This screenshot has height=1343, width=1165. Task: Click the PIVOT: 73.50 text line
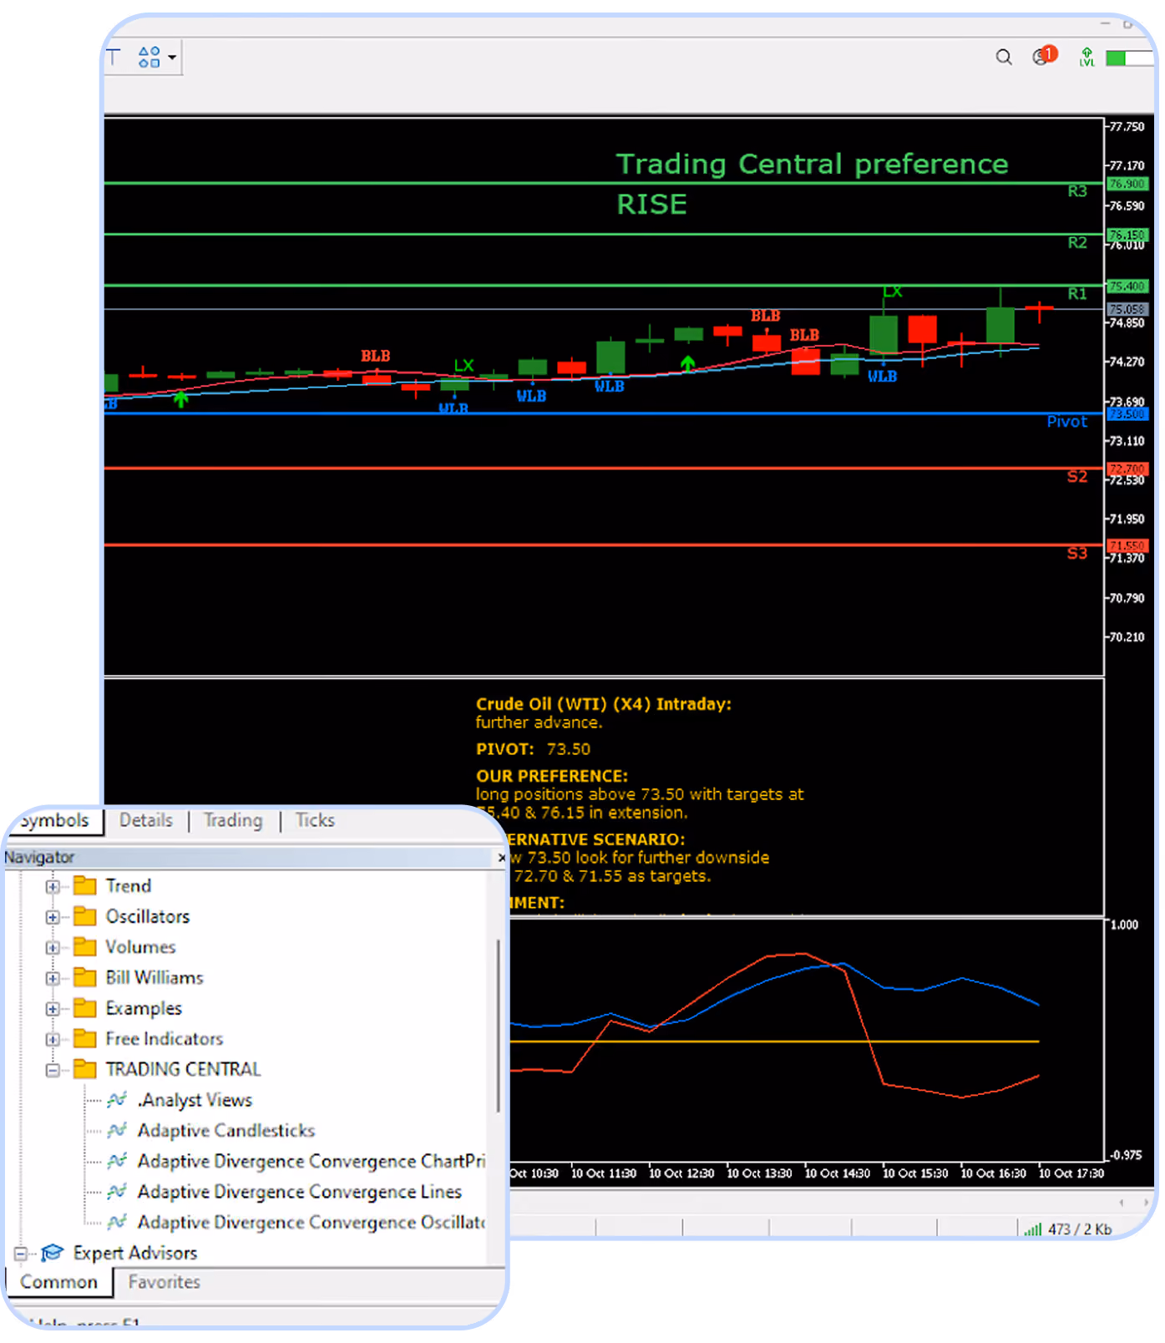pos(533,749)
